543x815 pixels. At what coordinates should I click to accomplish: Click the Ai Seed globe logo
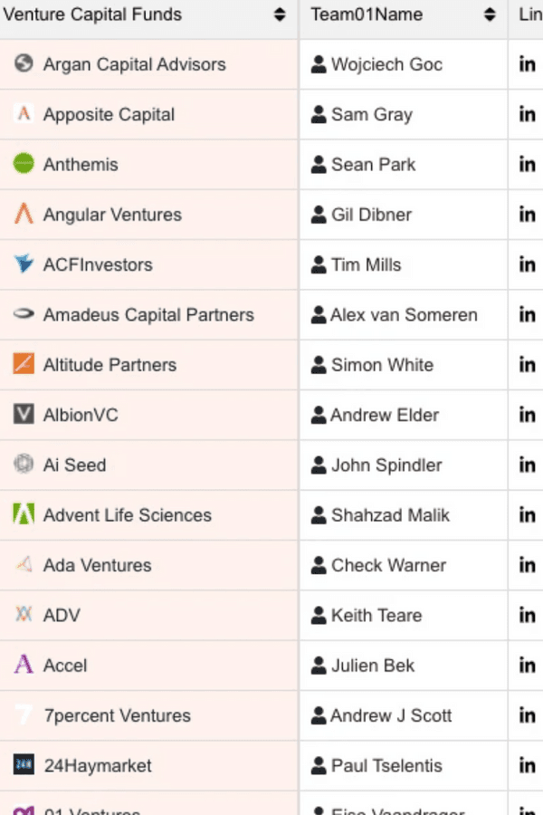pyautogui.click(x=24, y=465)
